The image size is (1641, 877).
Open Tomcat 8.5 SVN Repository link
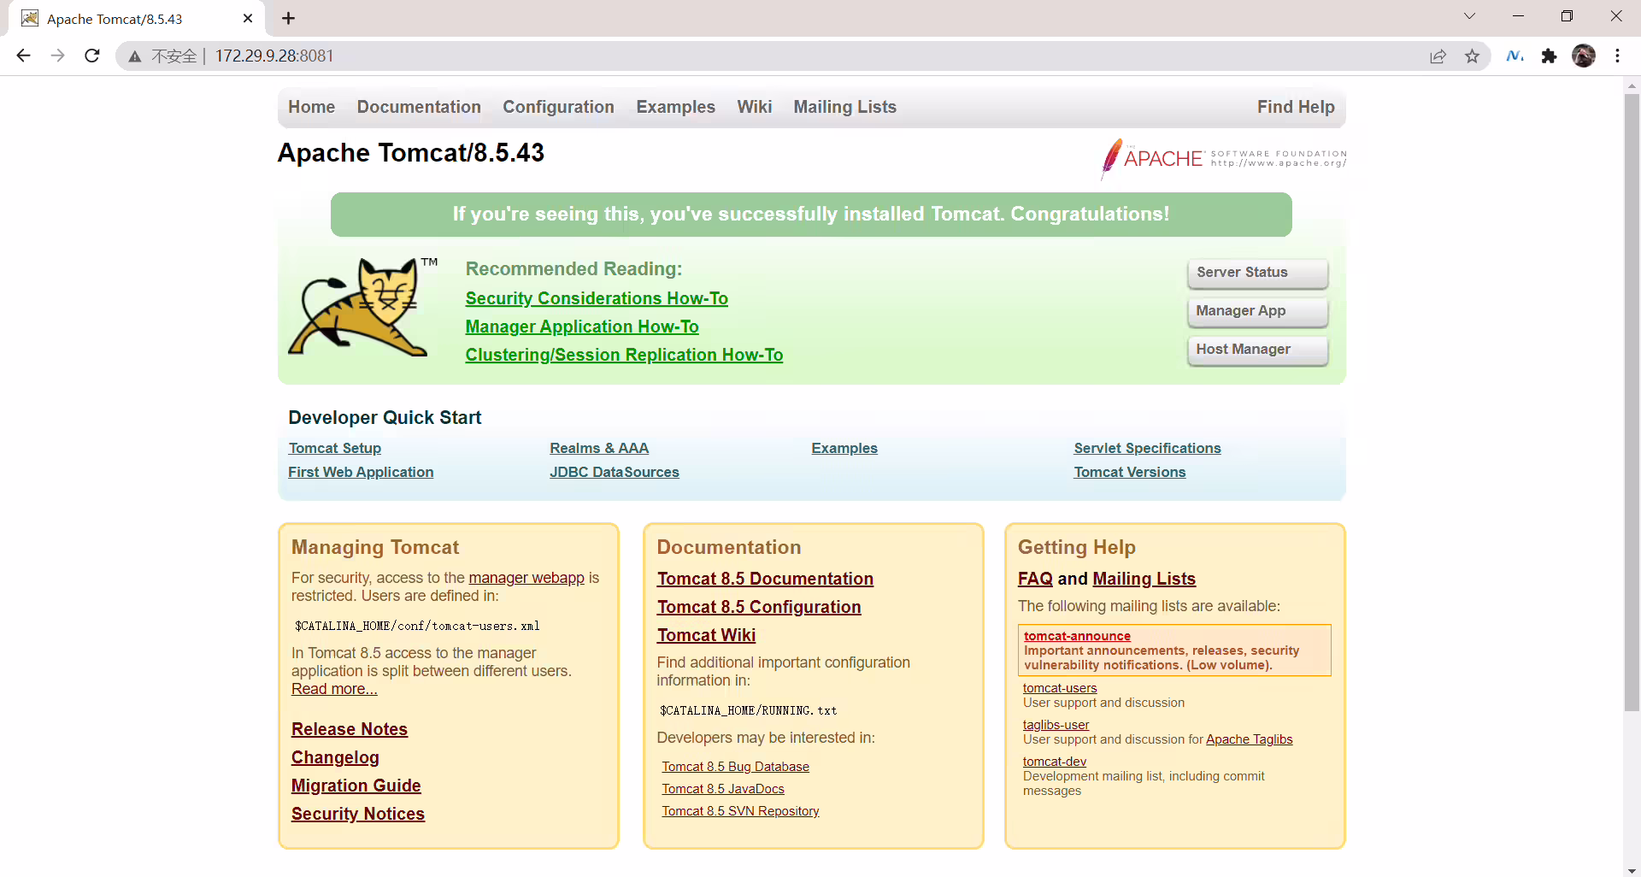pos(740,811)
